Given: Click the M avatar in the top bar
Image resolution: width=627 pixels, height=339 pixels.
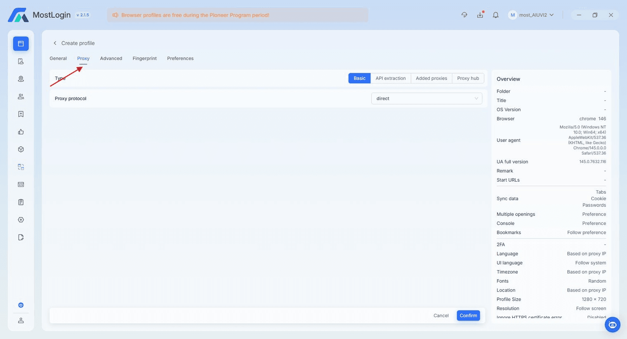Looking at the screenshot, I should point(513,15).
